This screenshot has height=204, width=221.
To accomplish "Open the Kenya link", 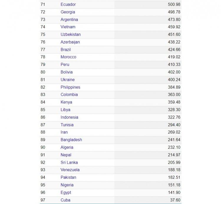I will [66, 102].
